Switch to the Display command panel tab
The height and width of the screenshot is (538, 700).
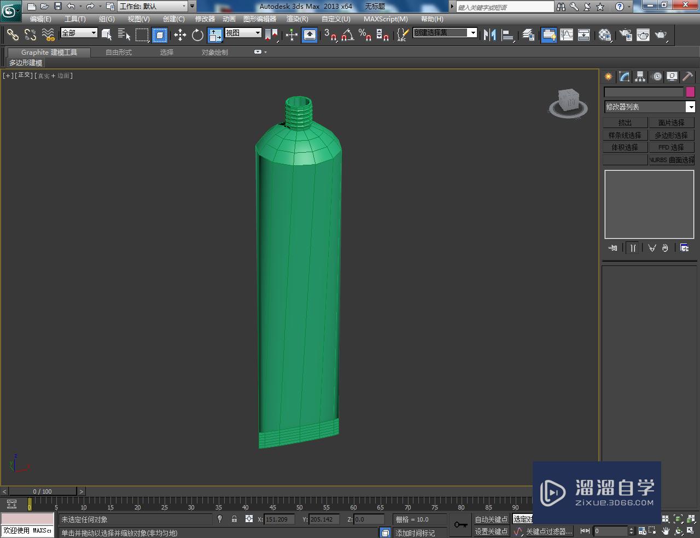click(x=672, y=77)
